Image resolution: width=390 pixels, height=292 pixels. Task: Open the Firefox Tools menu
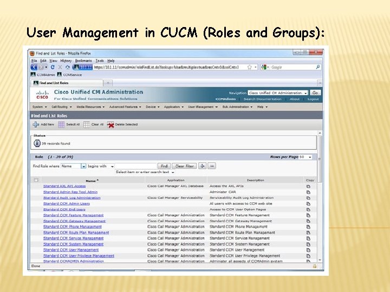[100, 61]
